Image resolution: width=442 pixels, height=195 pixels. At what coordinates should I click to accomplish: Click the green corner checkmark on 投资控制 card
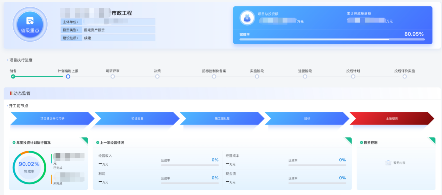pos(433,139)
